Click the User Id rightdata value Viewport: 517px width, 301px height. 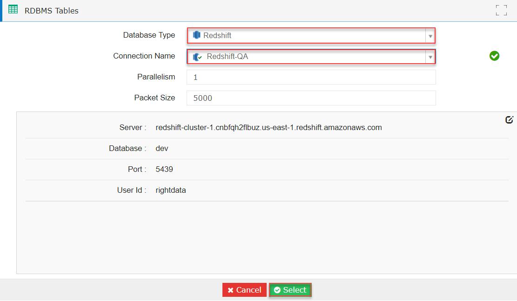[x=170, y=190]
